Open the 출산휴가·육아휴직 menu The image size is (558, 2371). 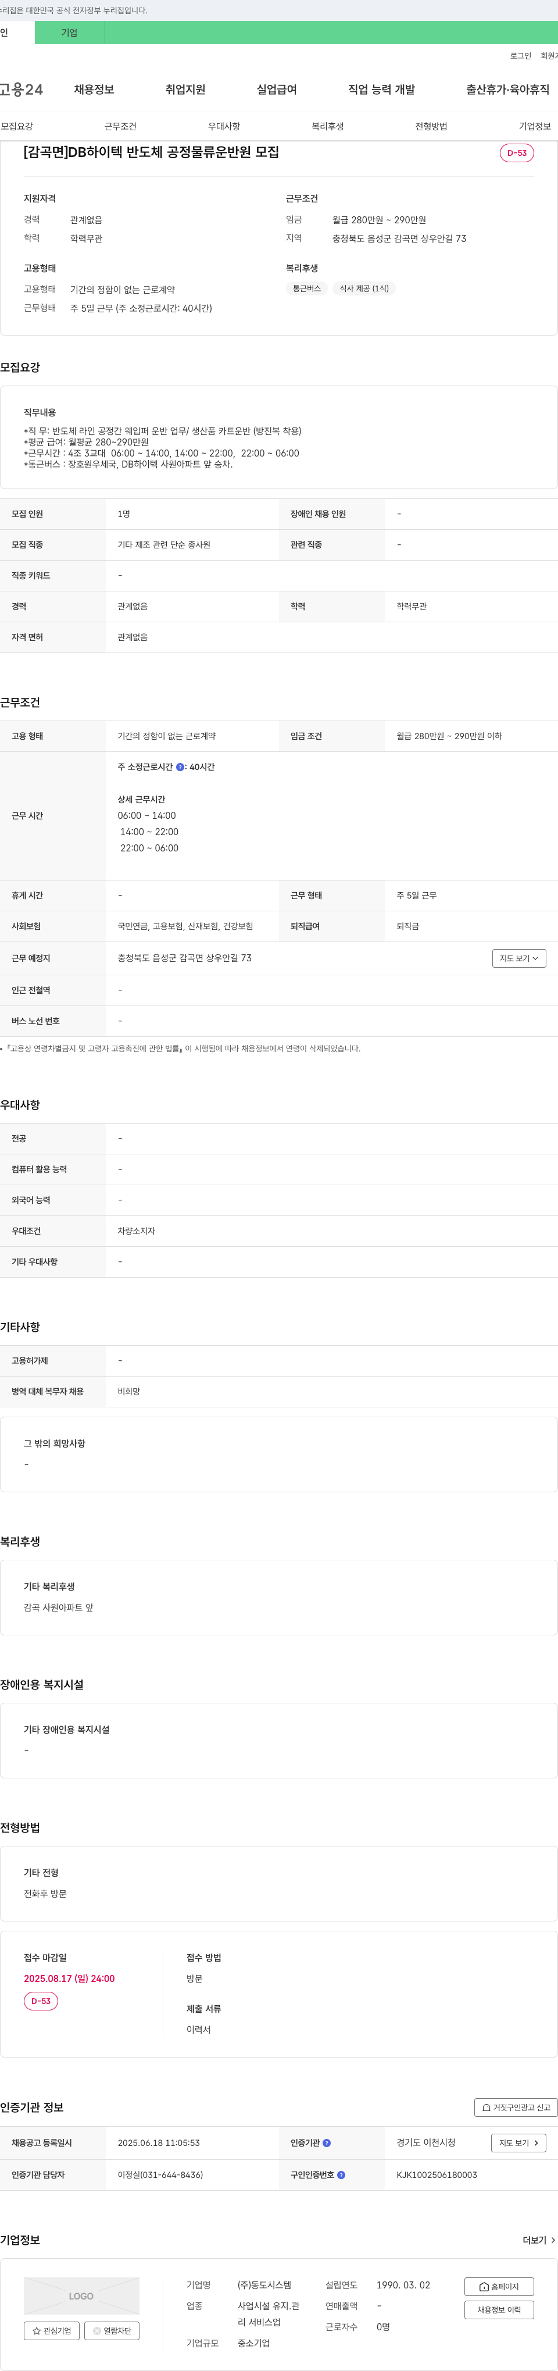[507, 90]
